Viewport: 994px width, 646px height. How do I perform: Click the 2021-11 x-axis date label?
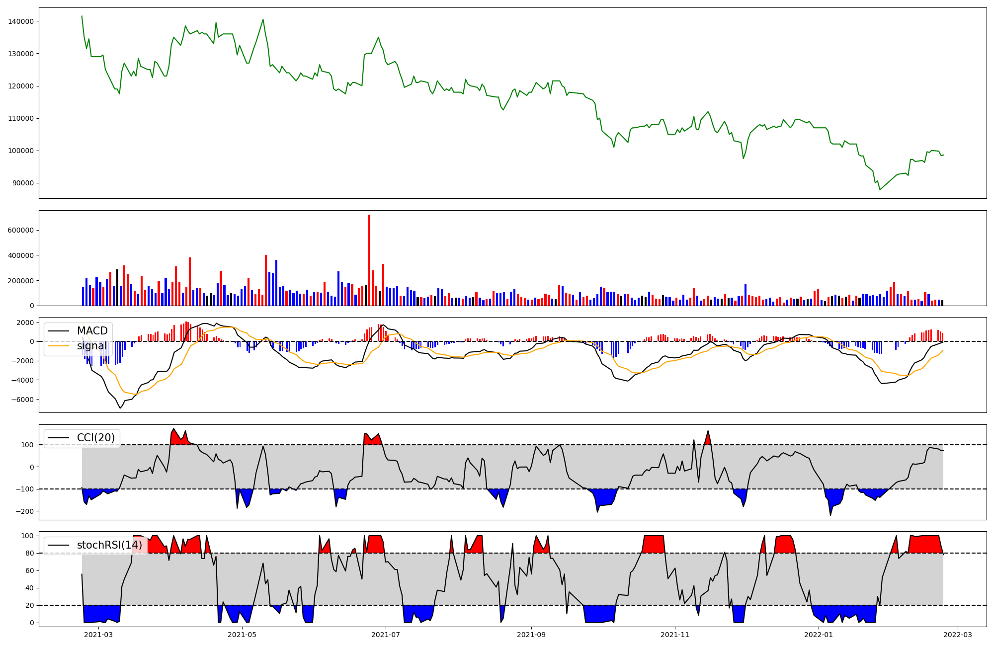click(x=675, y=635)
